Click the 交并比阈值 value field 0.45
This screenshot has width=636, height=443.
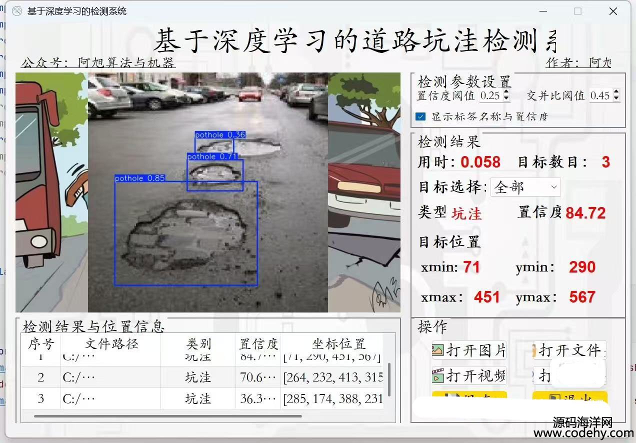[x=600, y=95]
